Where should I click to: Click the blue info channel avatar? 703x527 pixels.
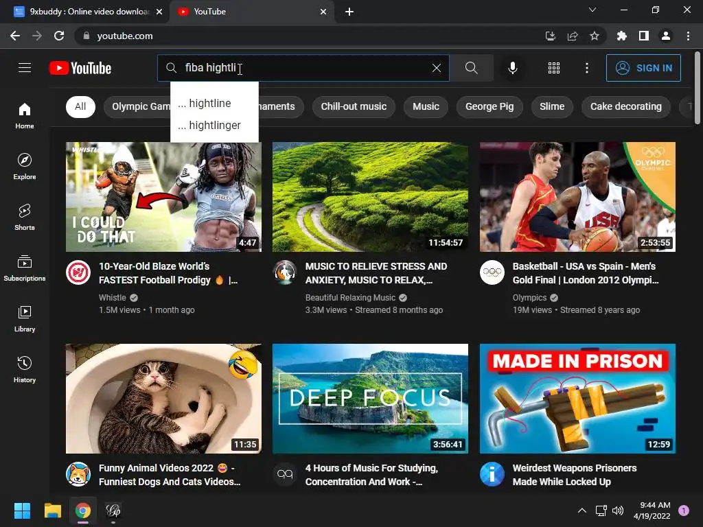(492, 474)
